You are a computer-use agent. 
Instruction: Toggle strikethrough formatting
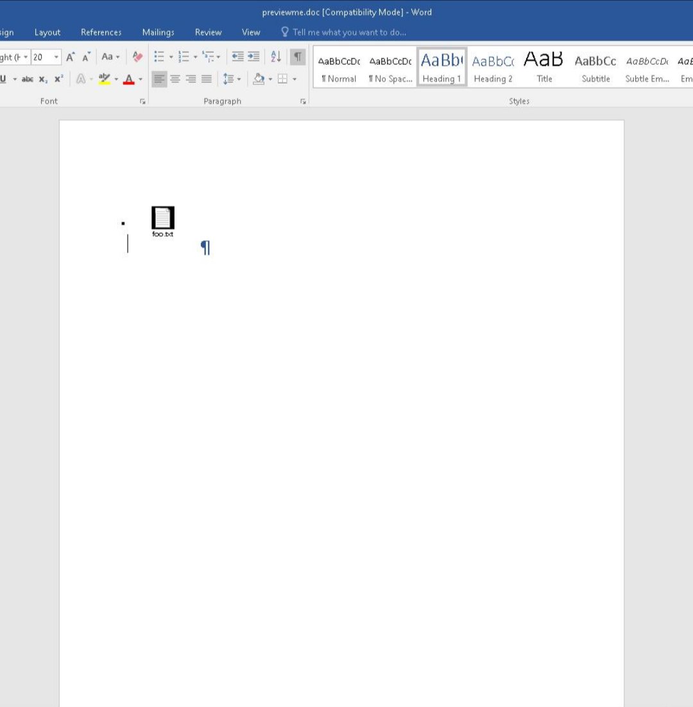28,80
